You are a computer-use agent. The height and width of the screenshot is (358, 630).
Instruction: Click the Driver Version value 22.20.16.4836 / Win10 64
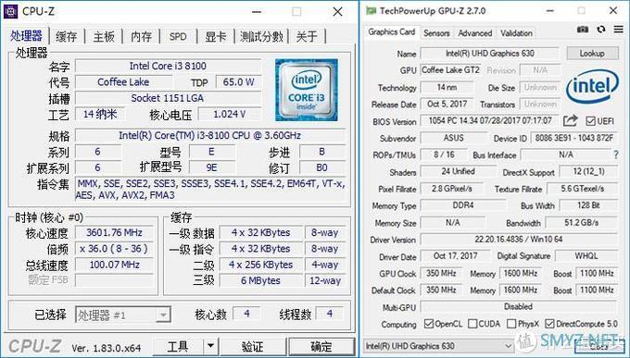[x=519, y=240]
